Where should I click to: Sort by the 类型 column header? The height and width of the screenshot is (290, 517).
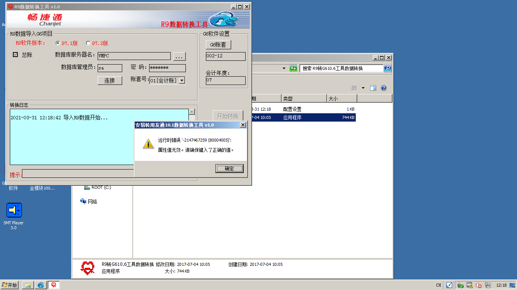pos(304,99)
